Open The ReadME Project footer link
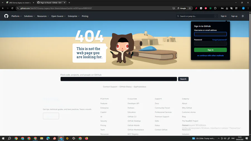Viewport: 251px width, 141px height. pos(190,121)
